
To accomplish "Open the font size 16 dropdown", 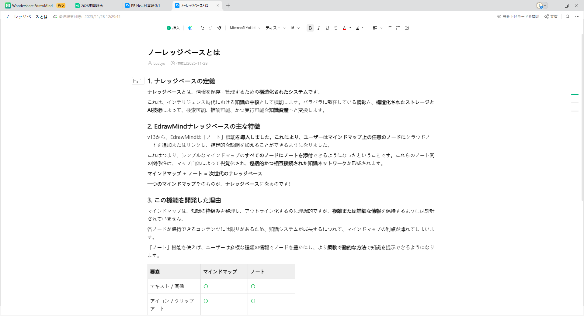I will tap(294, 28).
